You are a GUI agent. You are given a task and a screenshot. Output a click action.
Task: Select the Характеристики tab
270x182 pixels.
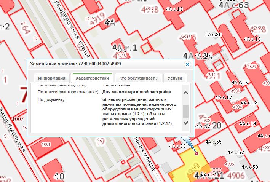pos(92,78)
